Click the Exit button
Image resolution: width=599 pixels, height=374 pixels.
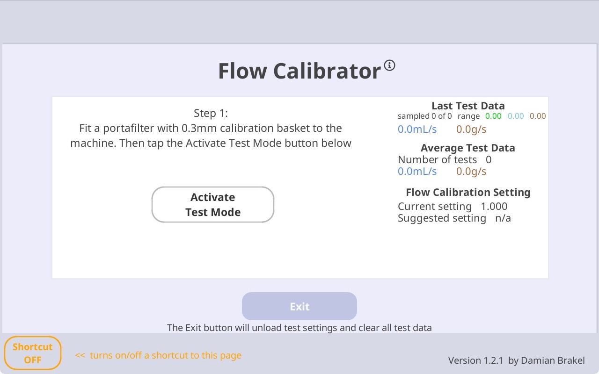[299, 306]
